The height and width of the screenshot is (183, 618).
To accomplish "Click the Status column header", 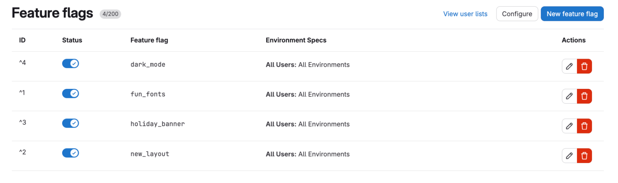I will [72, 40].
